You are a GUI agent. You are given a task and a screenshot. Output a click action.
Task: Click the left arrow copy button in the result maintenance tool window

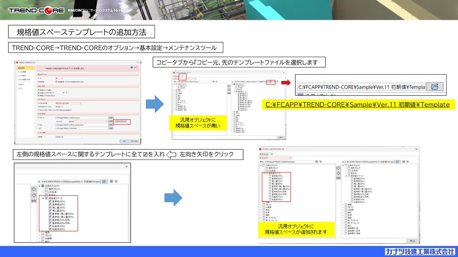click(339, 173)
